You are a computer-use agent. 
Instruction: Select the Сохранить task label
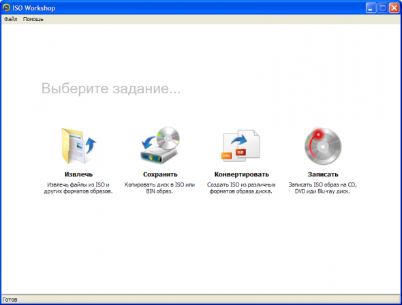160,174
